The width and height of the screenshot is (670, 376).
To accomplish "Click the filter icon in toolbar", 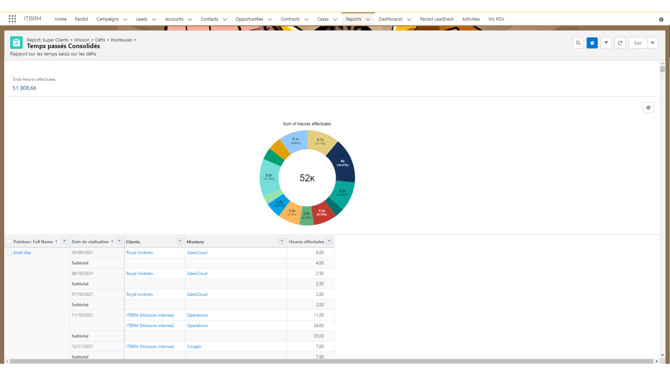I will [x=606, y=43].
